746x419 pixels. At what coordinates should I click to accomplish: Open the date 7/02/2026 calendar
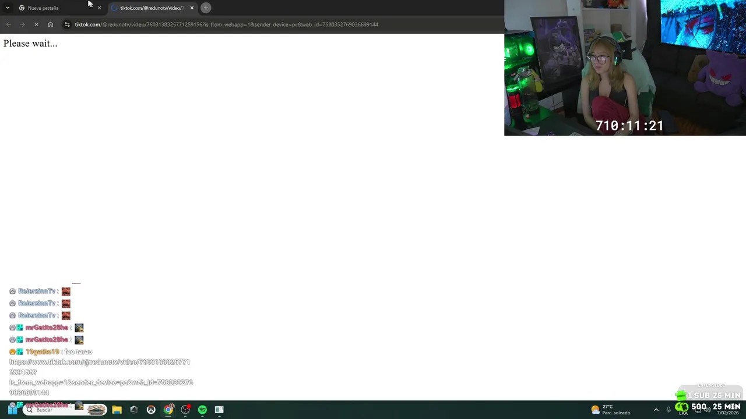[727, 413]
